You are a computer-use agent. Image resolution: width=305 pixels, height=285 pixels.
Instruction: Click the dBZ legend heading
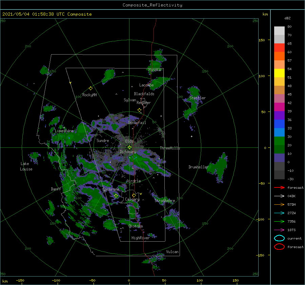point(287,18)
